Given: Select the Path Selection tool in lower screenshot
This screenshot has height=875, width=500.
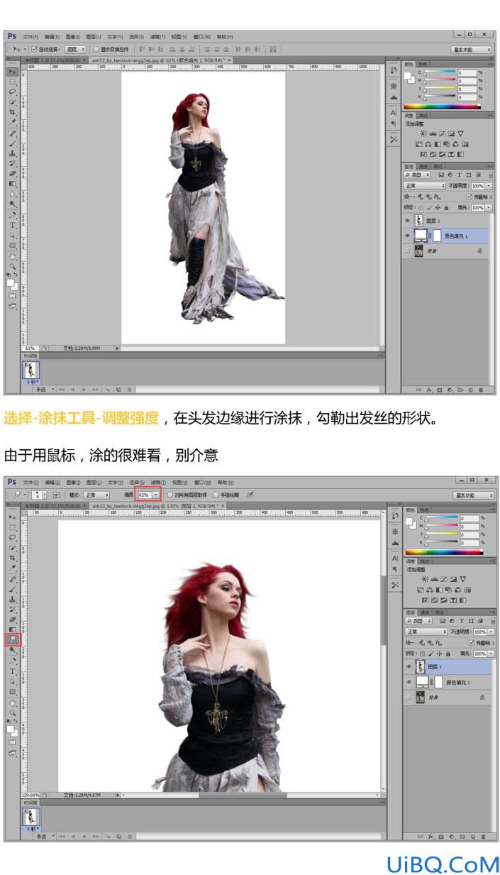Looking at the screenshot, I should [x=13, y=681].
